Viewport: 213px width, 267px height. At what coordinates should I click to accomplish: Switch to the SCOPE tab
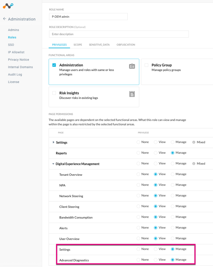[x=78, y=45]
